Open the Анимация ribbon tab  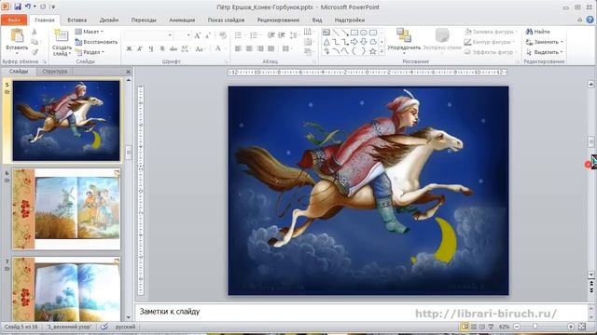tap(182, 20)
